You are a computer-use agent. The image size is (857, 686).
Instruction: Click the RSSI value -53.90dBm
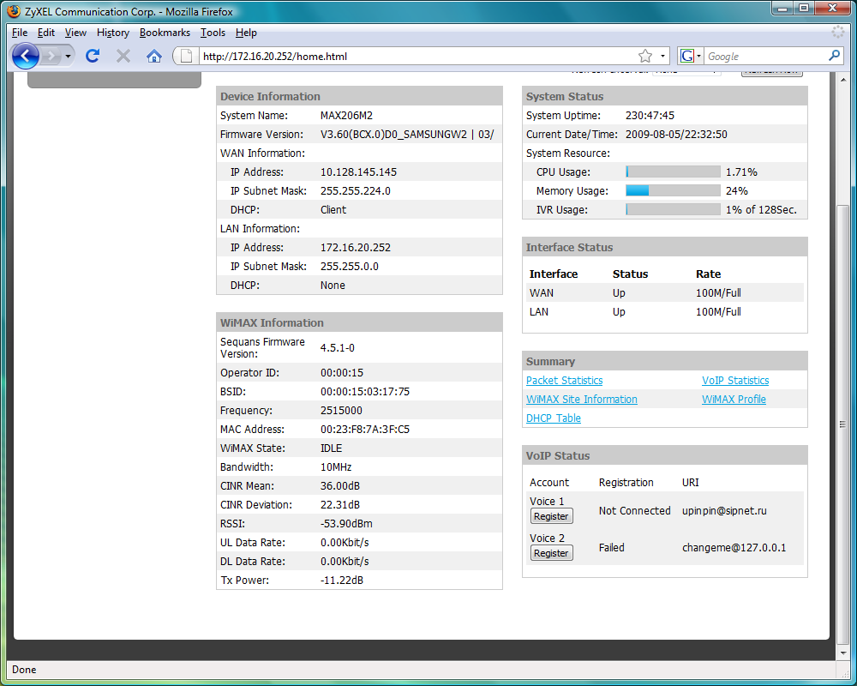(346, 524)
